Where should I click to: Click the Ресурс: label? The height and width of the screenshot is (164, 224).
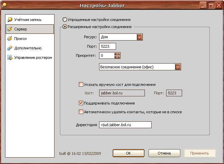(90, 37)
